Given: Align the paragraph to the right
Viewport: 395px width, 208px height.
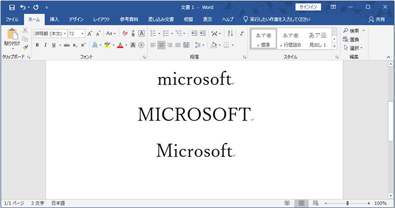Looking at the screenshot, I should (170, 45).
